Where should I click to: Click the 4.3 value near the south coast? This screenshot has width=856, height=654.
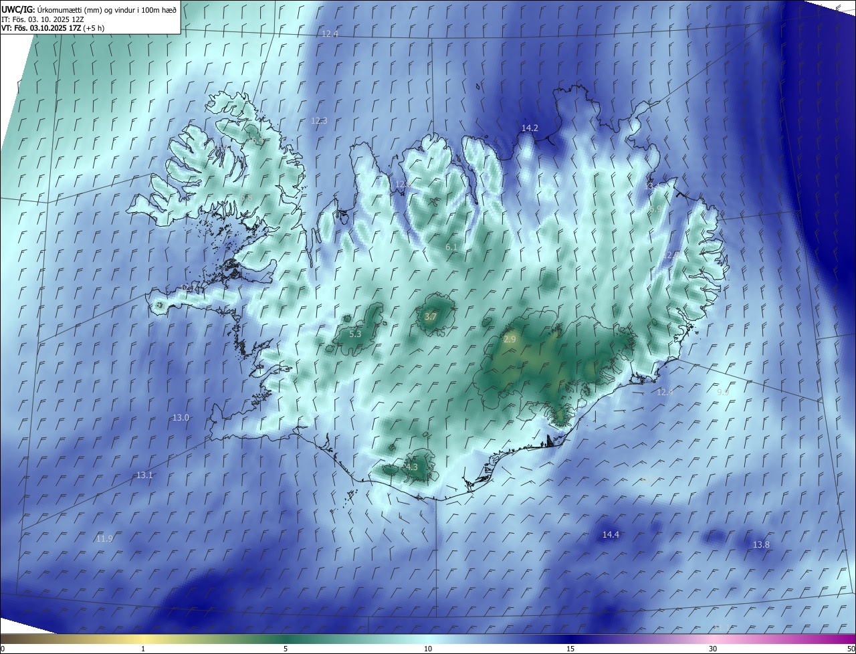pos(411,467)
